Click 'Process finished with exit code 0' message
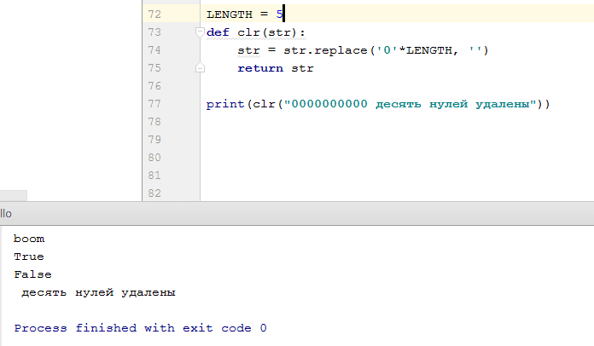This screenshot has width=594, height=346. pos(141,328)
